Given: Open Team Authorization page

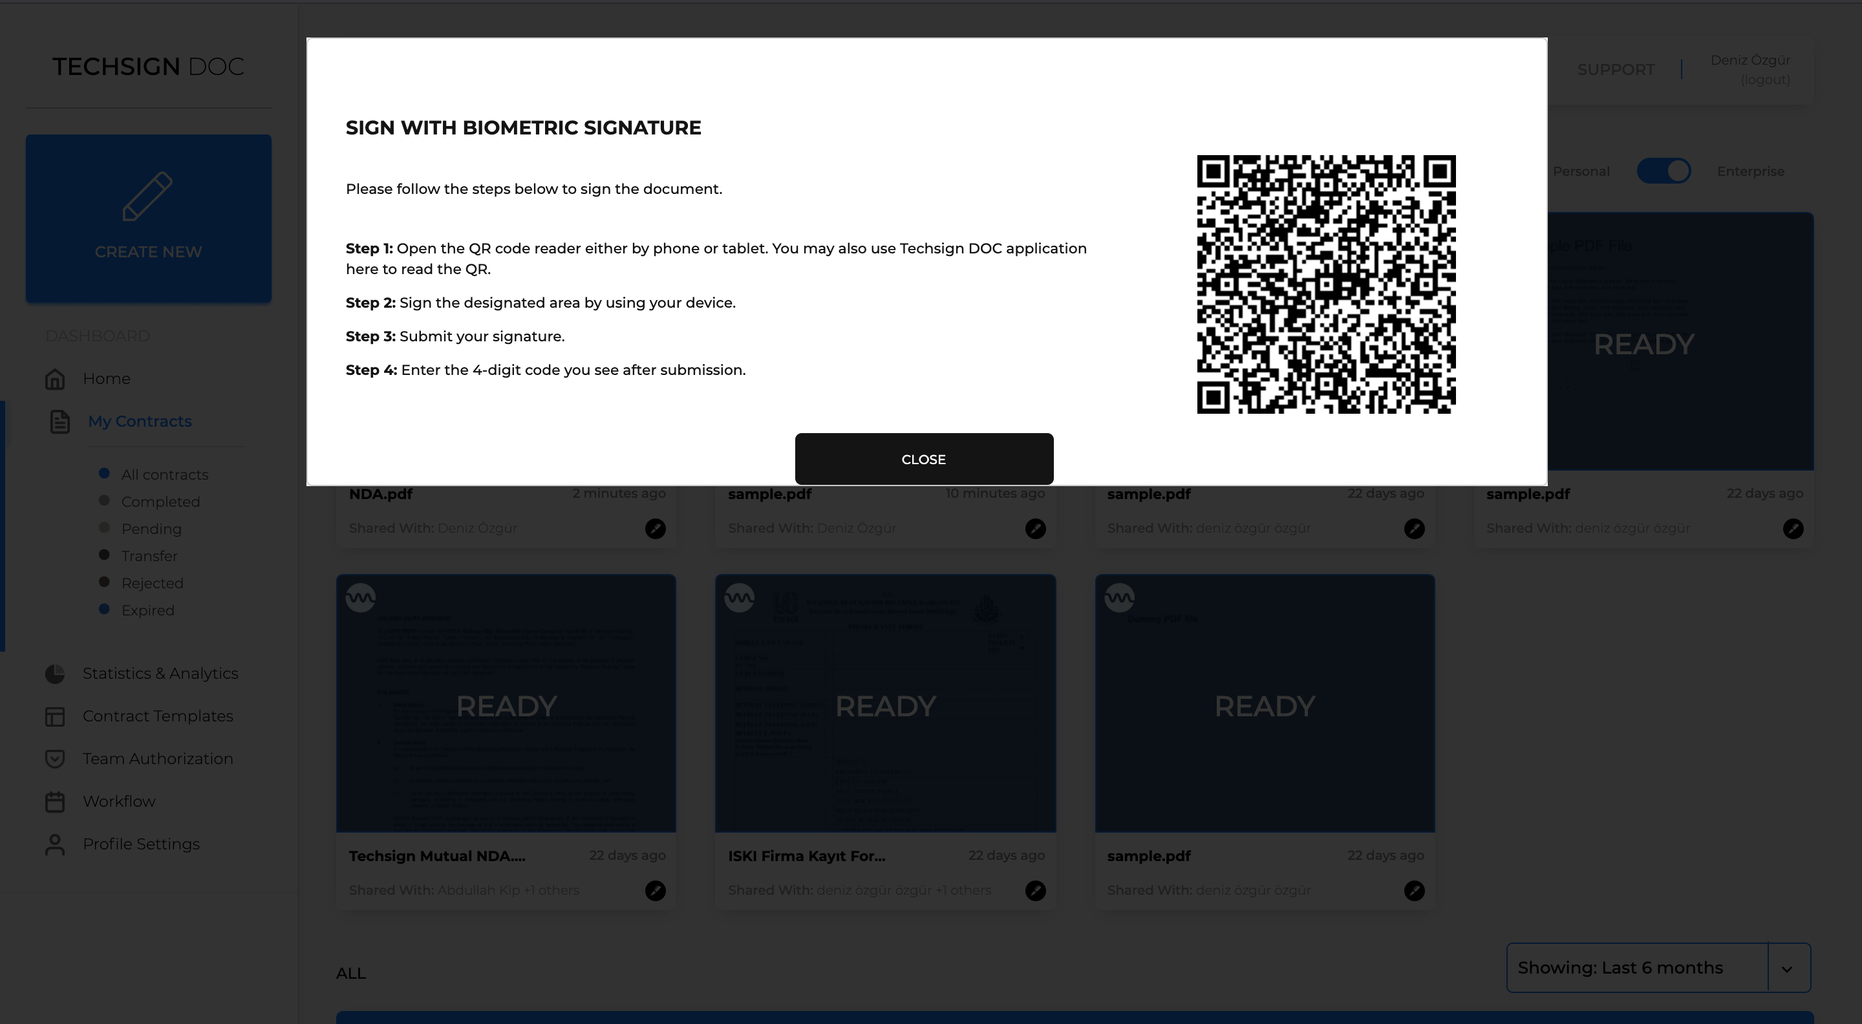Looking at the screenshot, I should click(x=158, y=759).
